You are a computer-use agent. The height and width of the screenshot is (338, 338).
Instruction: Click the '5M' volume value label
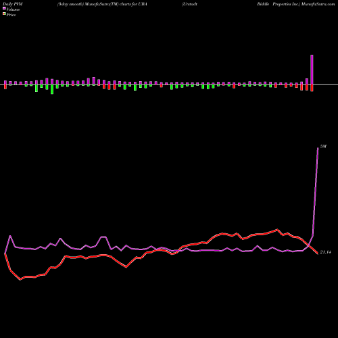point(323,147)
